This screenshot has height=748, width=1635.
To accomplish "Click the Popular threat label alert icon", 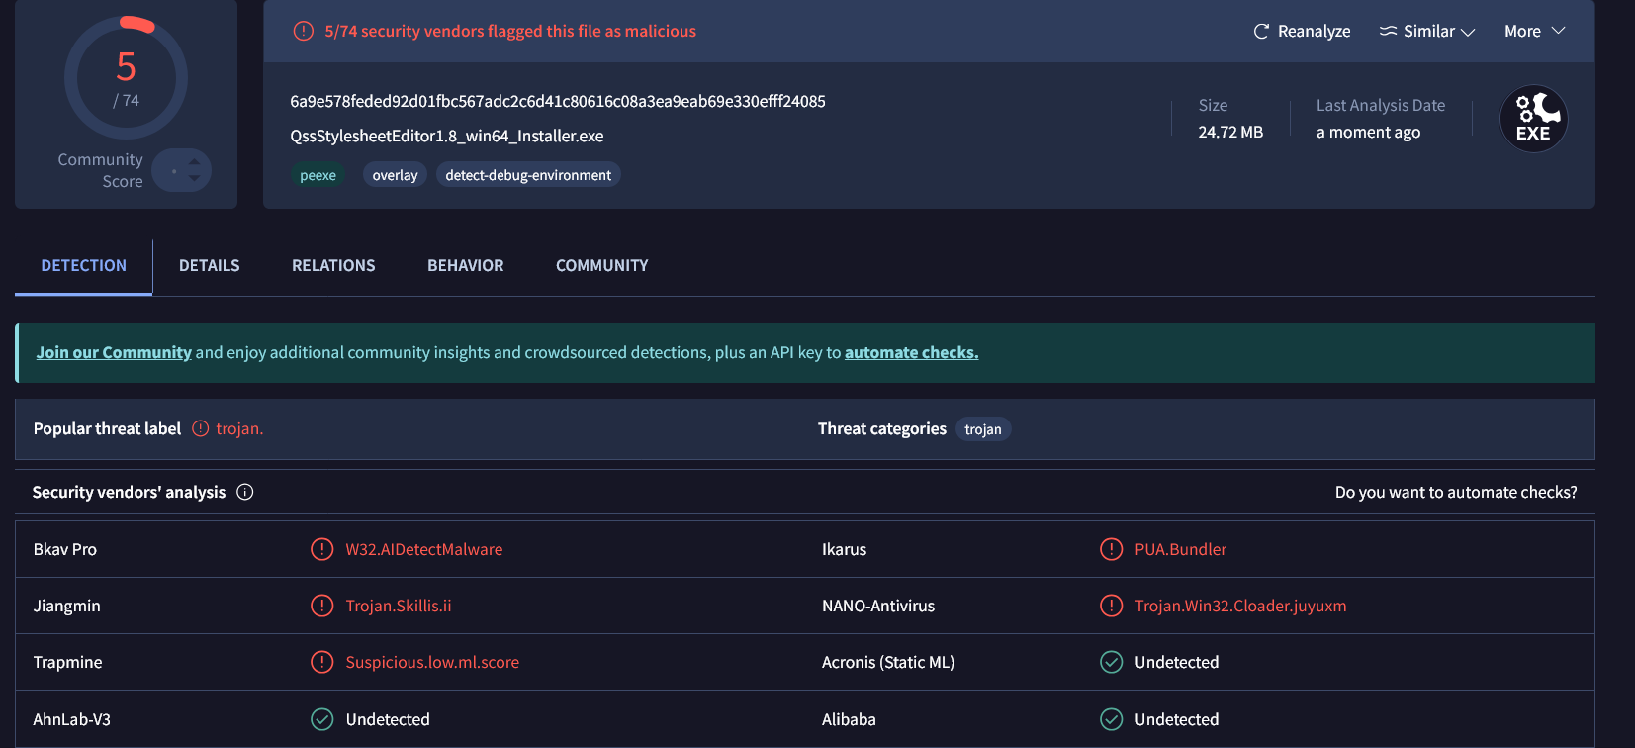I will [201, 428].
